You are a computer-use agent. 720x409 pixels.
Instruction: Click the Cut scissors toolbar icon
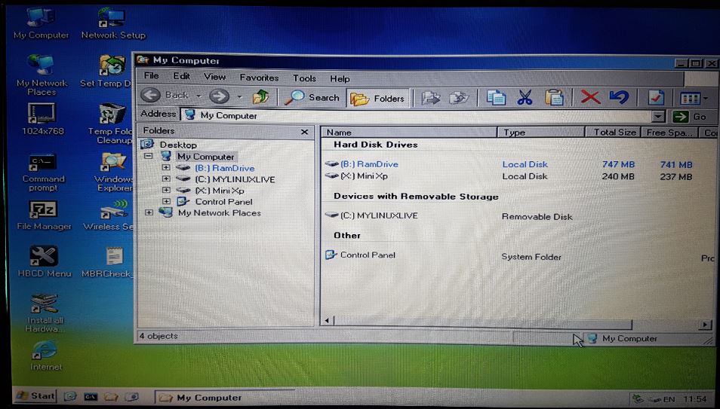(x=525, y=98)
